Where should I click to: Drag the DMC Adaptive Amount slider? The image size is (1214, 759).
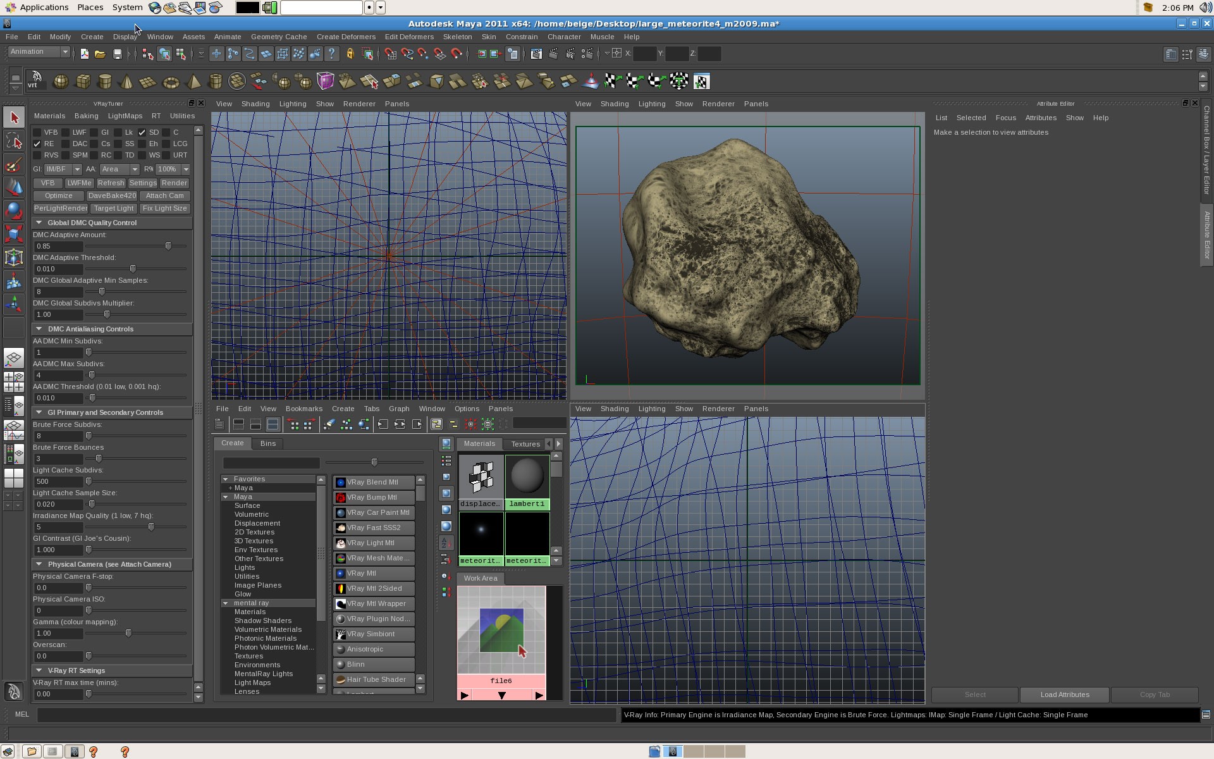click(169, 245)
